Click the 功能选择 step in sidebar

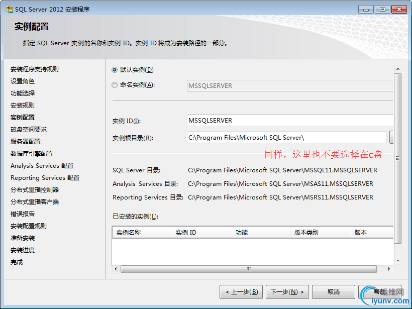pos(23,93)
